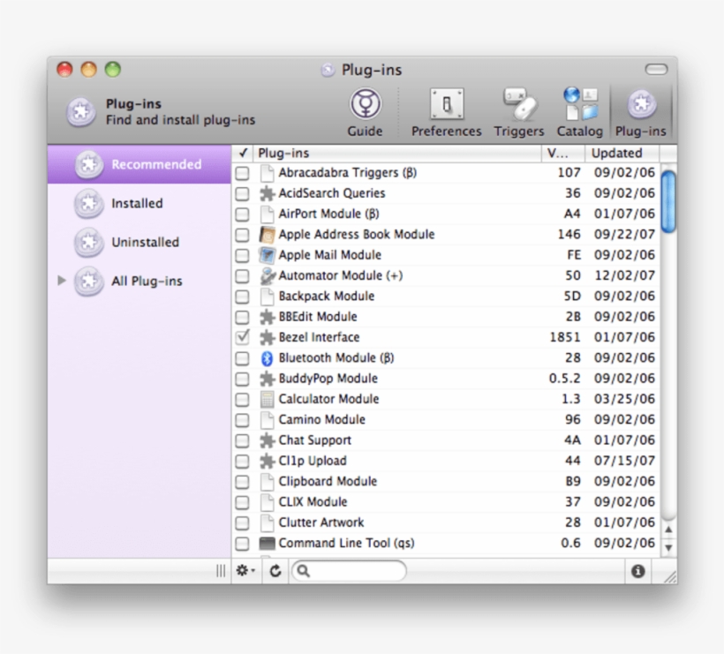Sort by the Updated column header

point(618,152)
